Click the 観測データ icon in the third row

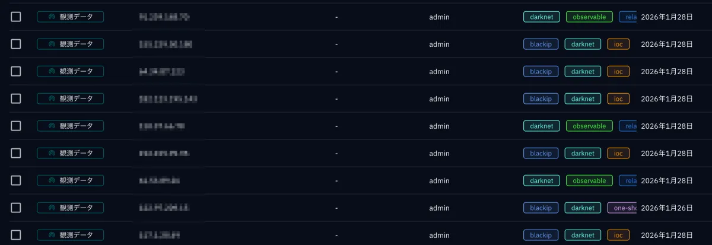[x=52, y=71]
